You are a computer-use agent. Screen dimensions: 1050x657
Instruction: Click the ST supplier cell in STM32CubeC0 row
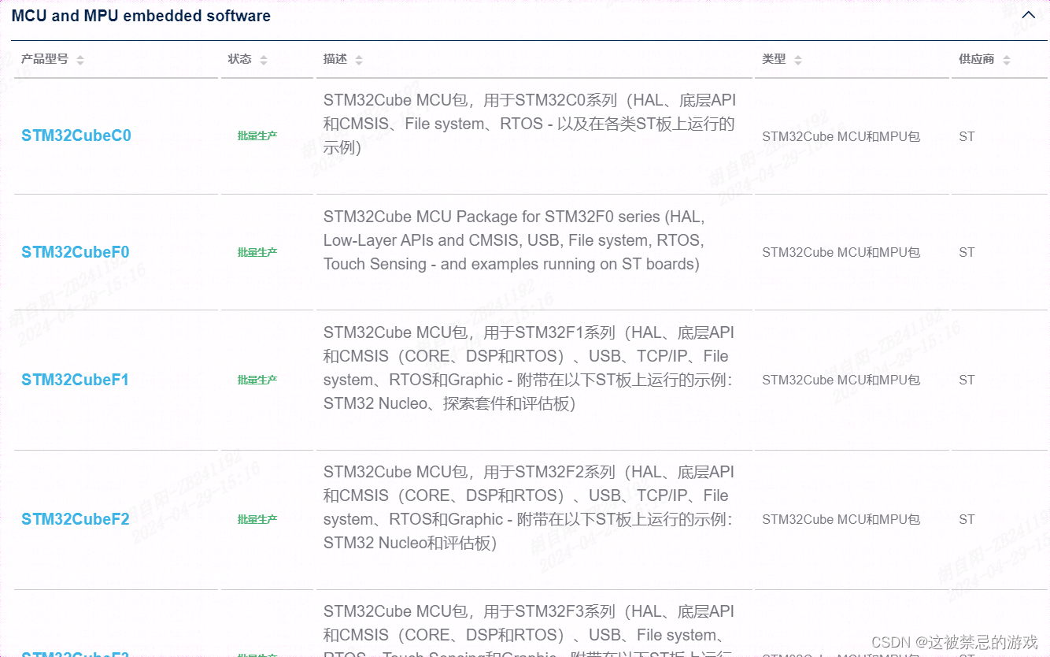tap(967, 136)
